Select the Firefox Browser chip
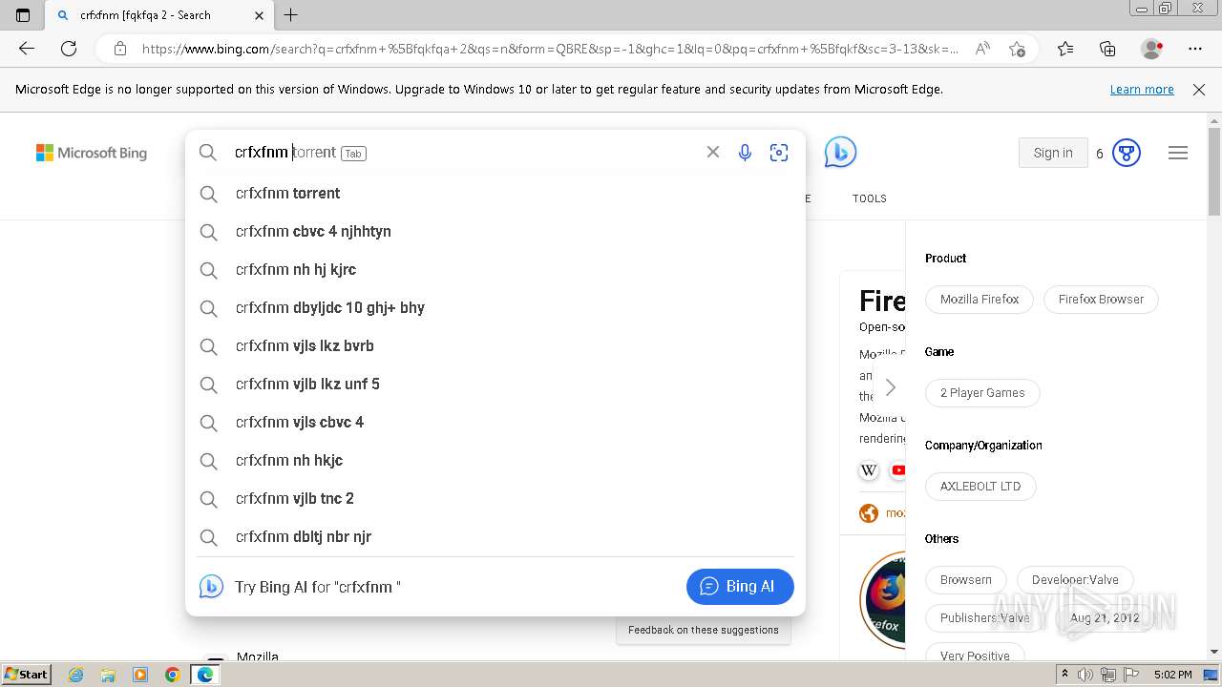 (x=1101, y=299)
